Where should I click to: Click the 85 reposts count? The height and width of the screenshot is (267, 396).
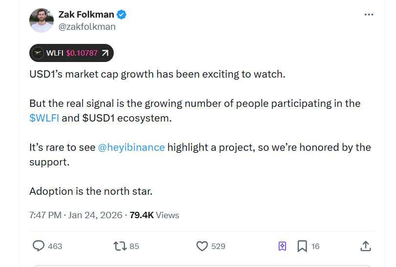[134, 246]
